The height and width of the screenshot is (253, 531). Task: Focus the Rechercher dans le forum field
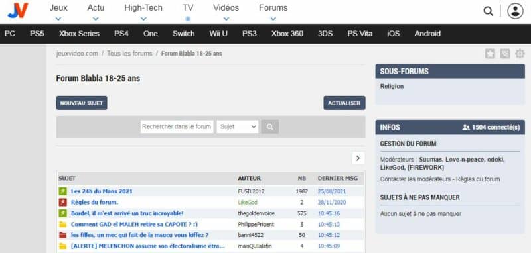coord(177,126)
